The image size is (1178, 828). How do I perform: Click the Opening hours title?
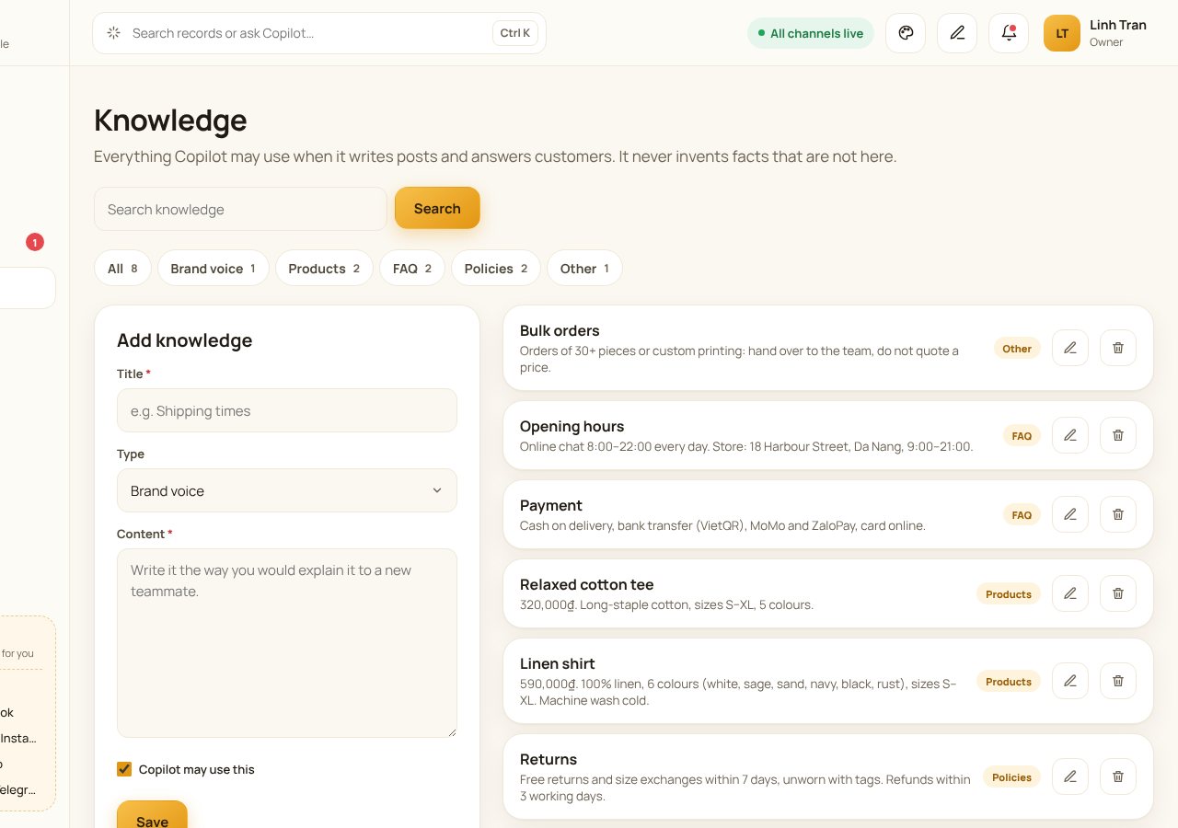572,426
